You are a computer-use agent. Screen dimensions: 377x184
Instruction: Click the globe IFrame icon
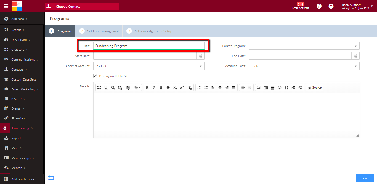(x=300, y=87)
